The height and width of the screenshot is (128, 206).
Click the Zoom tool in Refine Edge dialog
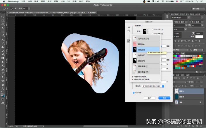[128, 27]
